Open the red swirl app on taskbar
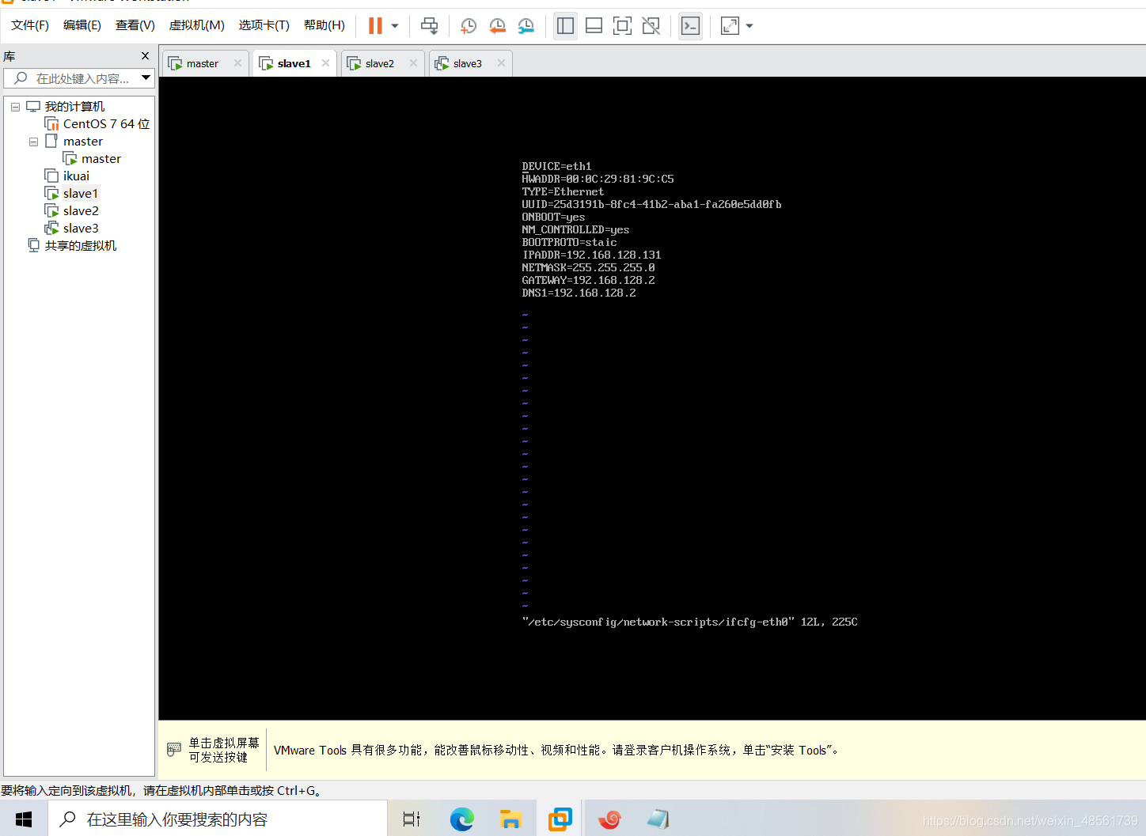Image resolution: width=1146 pixels, height=836 pixels. pyautogui.click(x=609, y=819)
